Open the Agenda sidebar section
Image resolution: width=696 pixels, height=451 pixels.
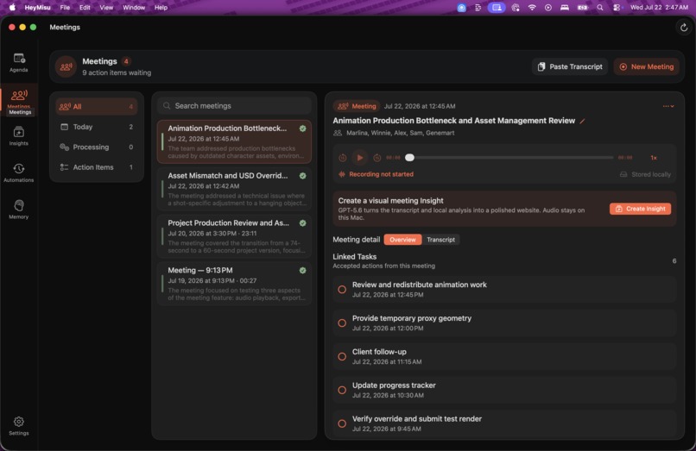19,63
